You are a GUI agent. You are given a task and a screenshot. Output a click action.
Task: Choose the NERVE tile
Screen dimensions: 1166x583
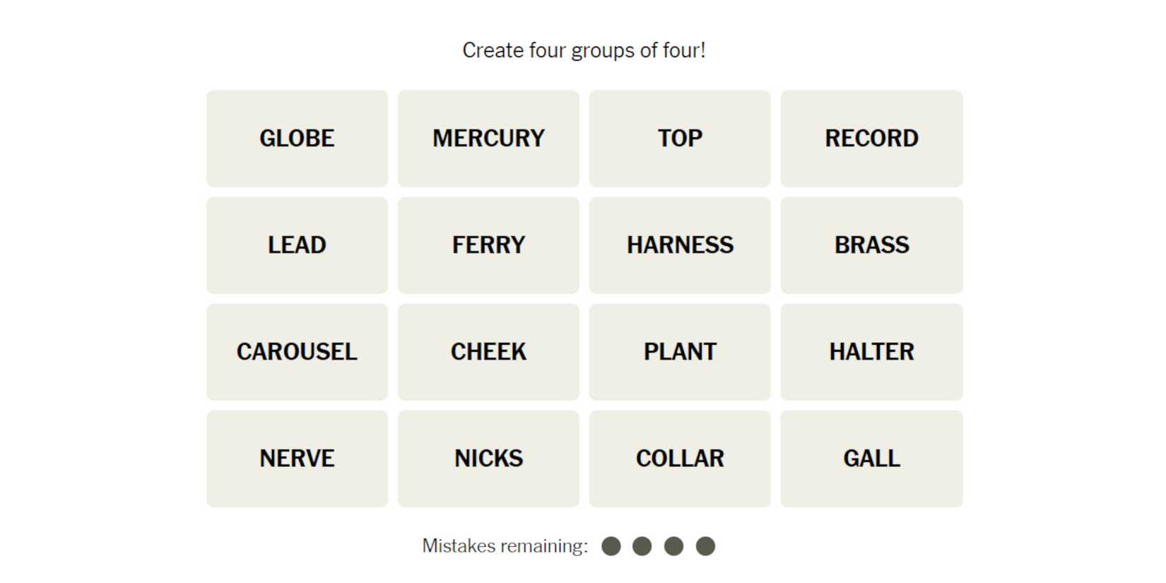click(x=297, y=459)
